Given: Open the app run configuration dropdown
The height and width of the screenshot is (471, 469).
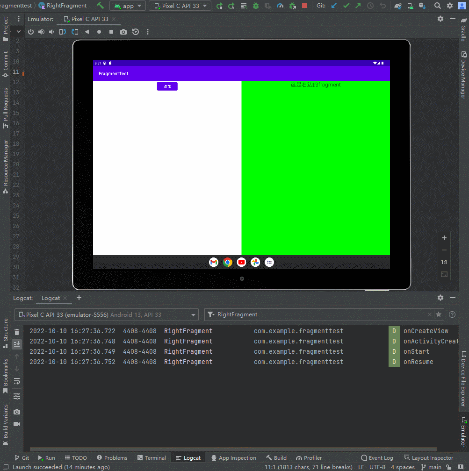Looking at the screenshot, I should pos(128,6).
